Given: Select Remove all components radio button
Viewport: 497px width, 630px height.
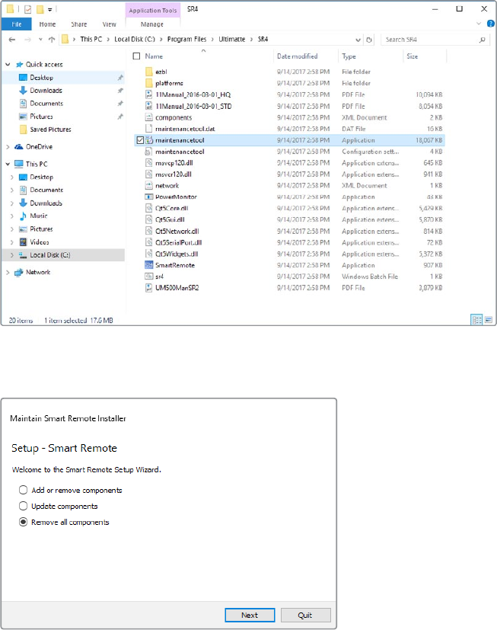Looking at the screenshot, I should coord(24,523).
